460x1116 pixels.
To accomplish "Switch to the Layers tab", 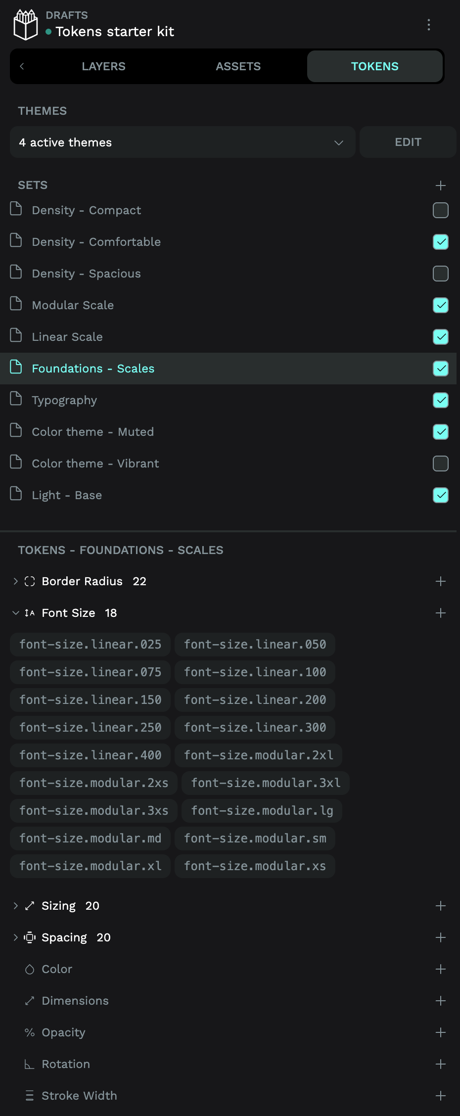I will 103,66.
